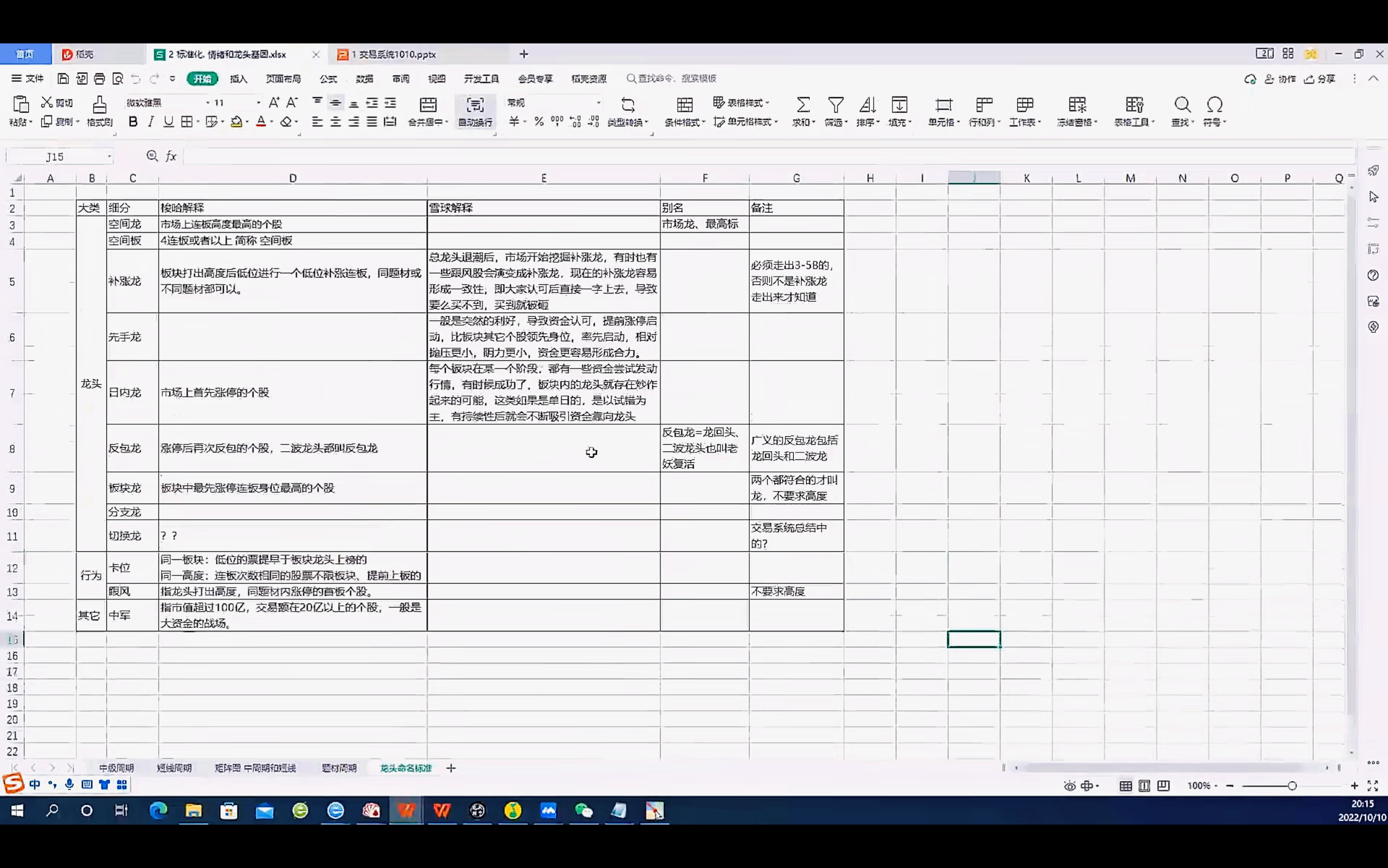Click the percent style icon
The image size is (1388, 868).
click(538, 122)
